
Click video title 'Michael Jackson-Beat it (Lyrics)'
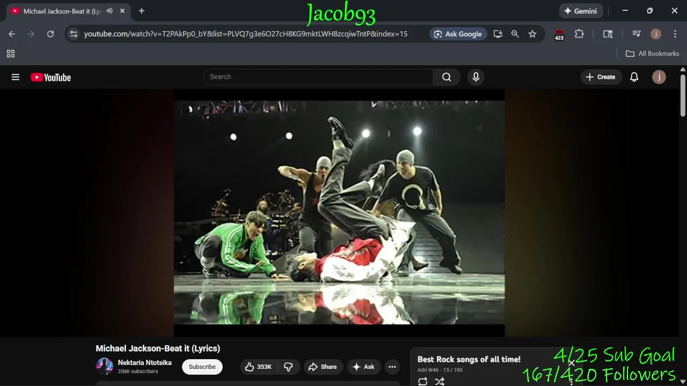158,348
